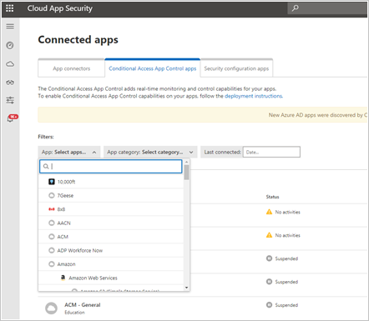Click the 8x8 text in the app list
The image size is (369, 321).
tap(61, 209)
